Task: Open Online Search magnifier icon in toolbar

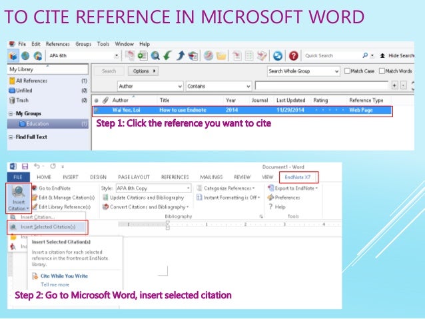Action: tap(155, 55)
